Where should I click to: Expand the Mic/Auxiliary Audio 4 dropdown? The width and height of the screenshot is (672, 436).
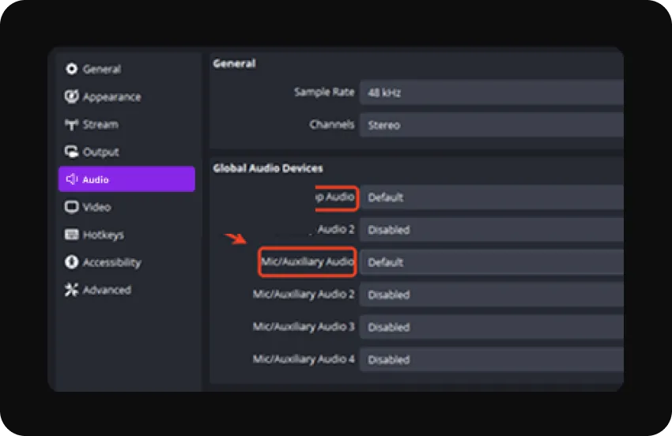492,359
